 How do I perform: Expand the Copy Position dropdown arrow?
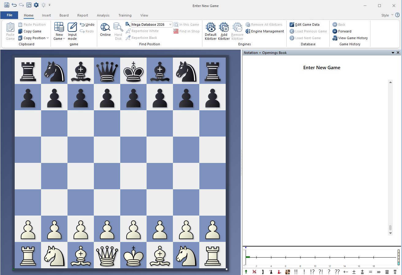48,38
